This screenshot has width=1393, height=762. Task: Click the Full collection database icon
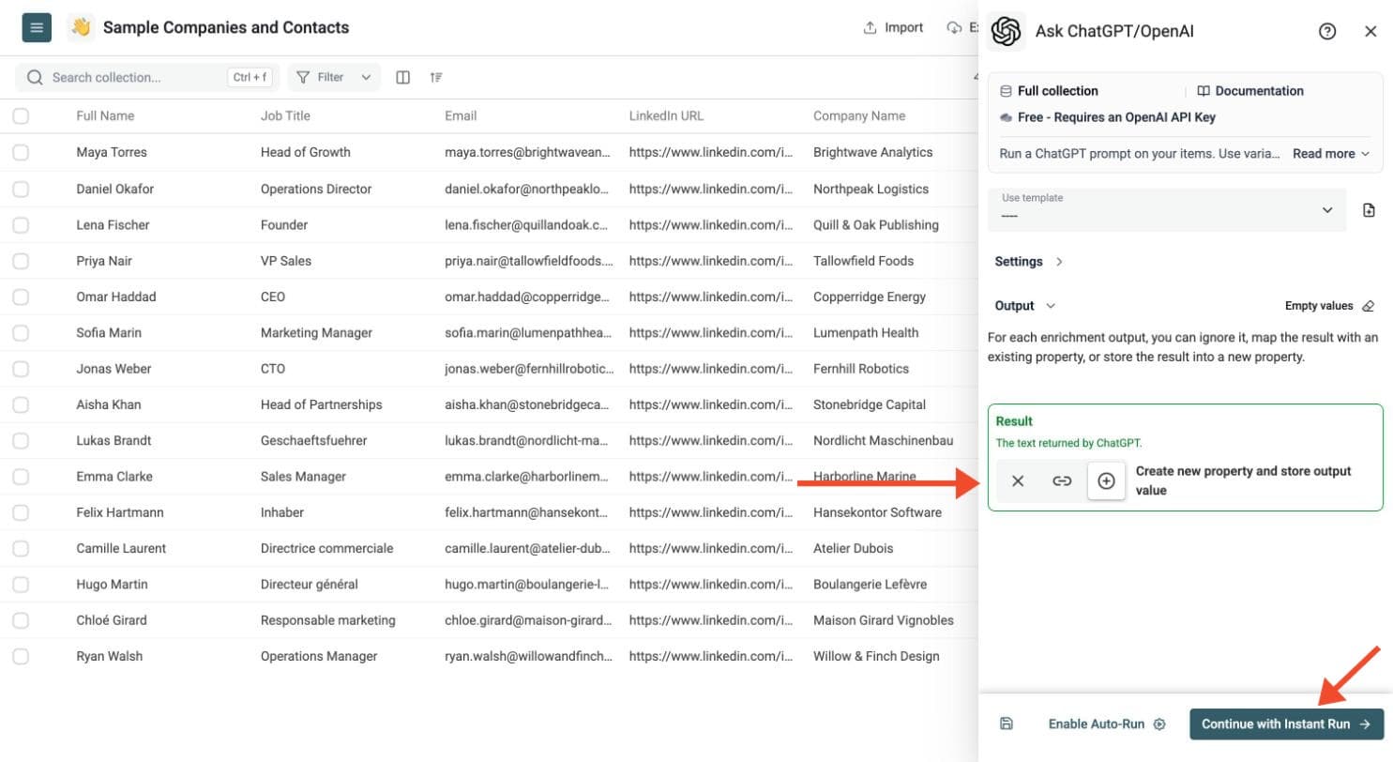pyautogui.click(x=1006, y=91)
